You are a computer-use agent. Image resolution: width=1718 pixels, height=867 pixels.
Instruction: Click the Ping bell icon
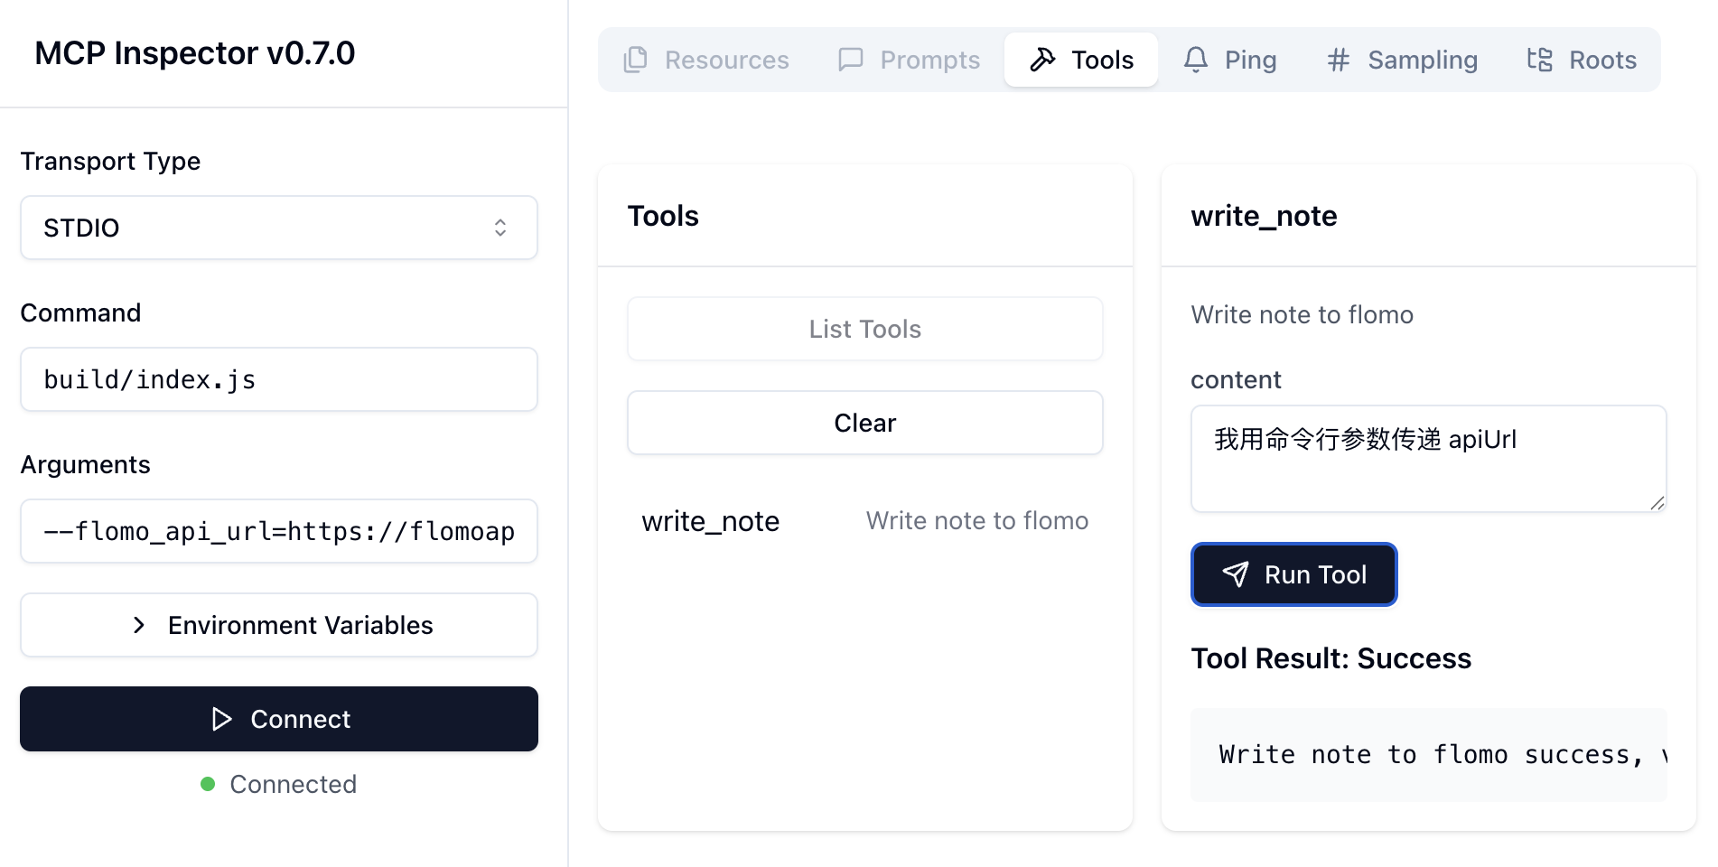pyautogui.click(x=1196, y=60)
